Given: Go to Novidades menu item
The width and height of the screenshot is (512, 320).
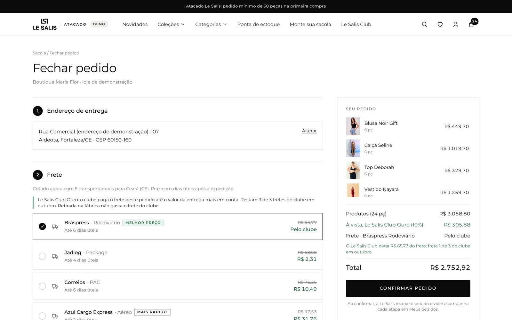Looking at the screenshot, I should (x=135, y=24).
